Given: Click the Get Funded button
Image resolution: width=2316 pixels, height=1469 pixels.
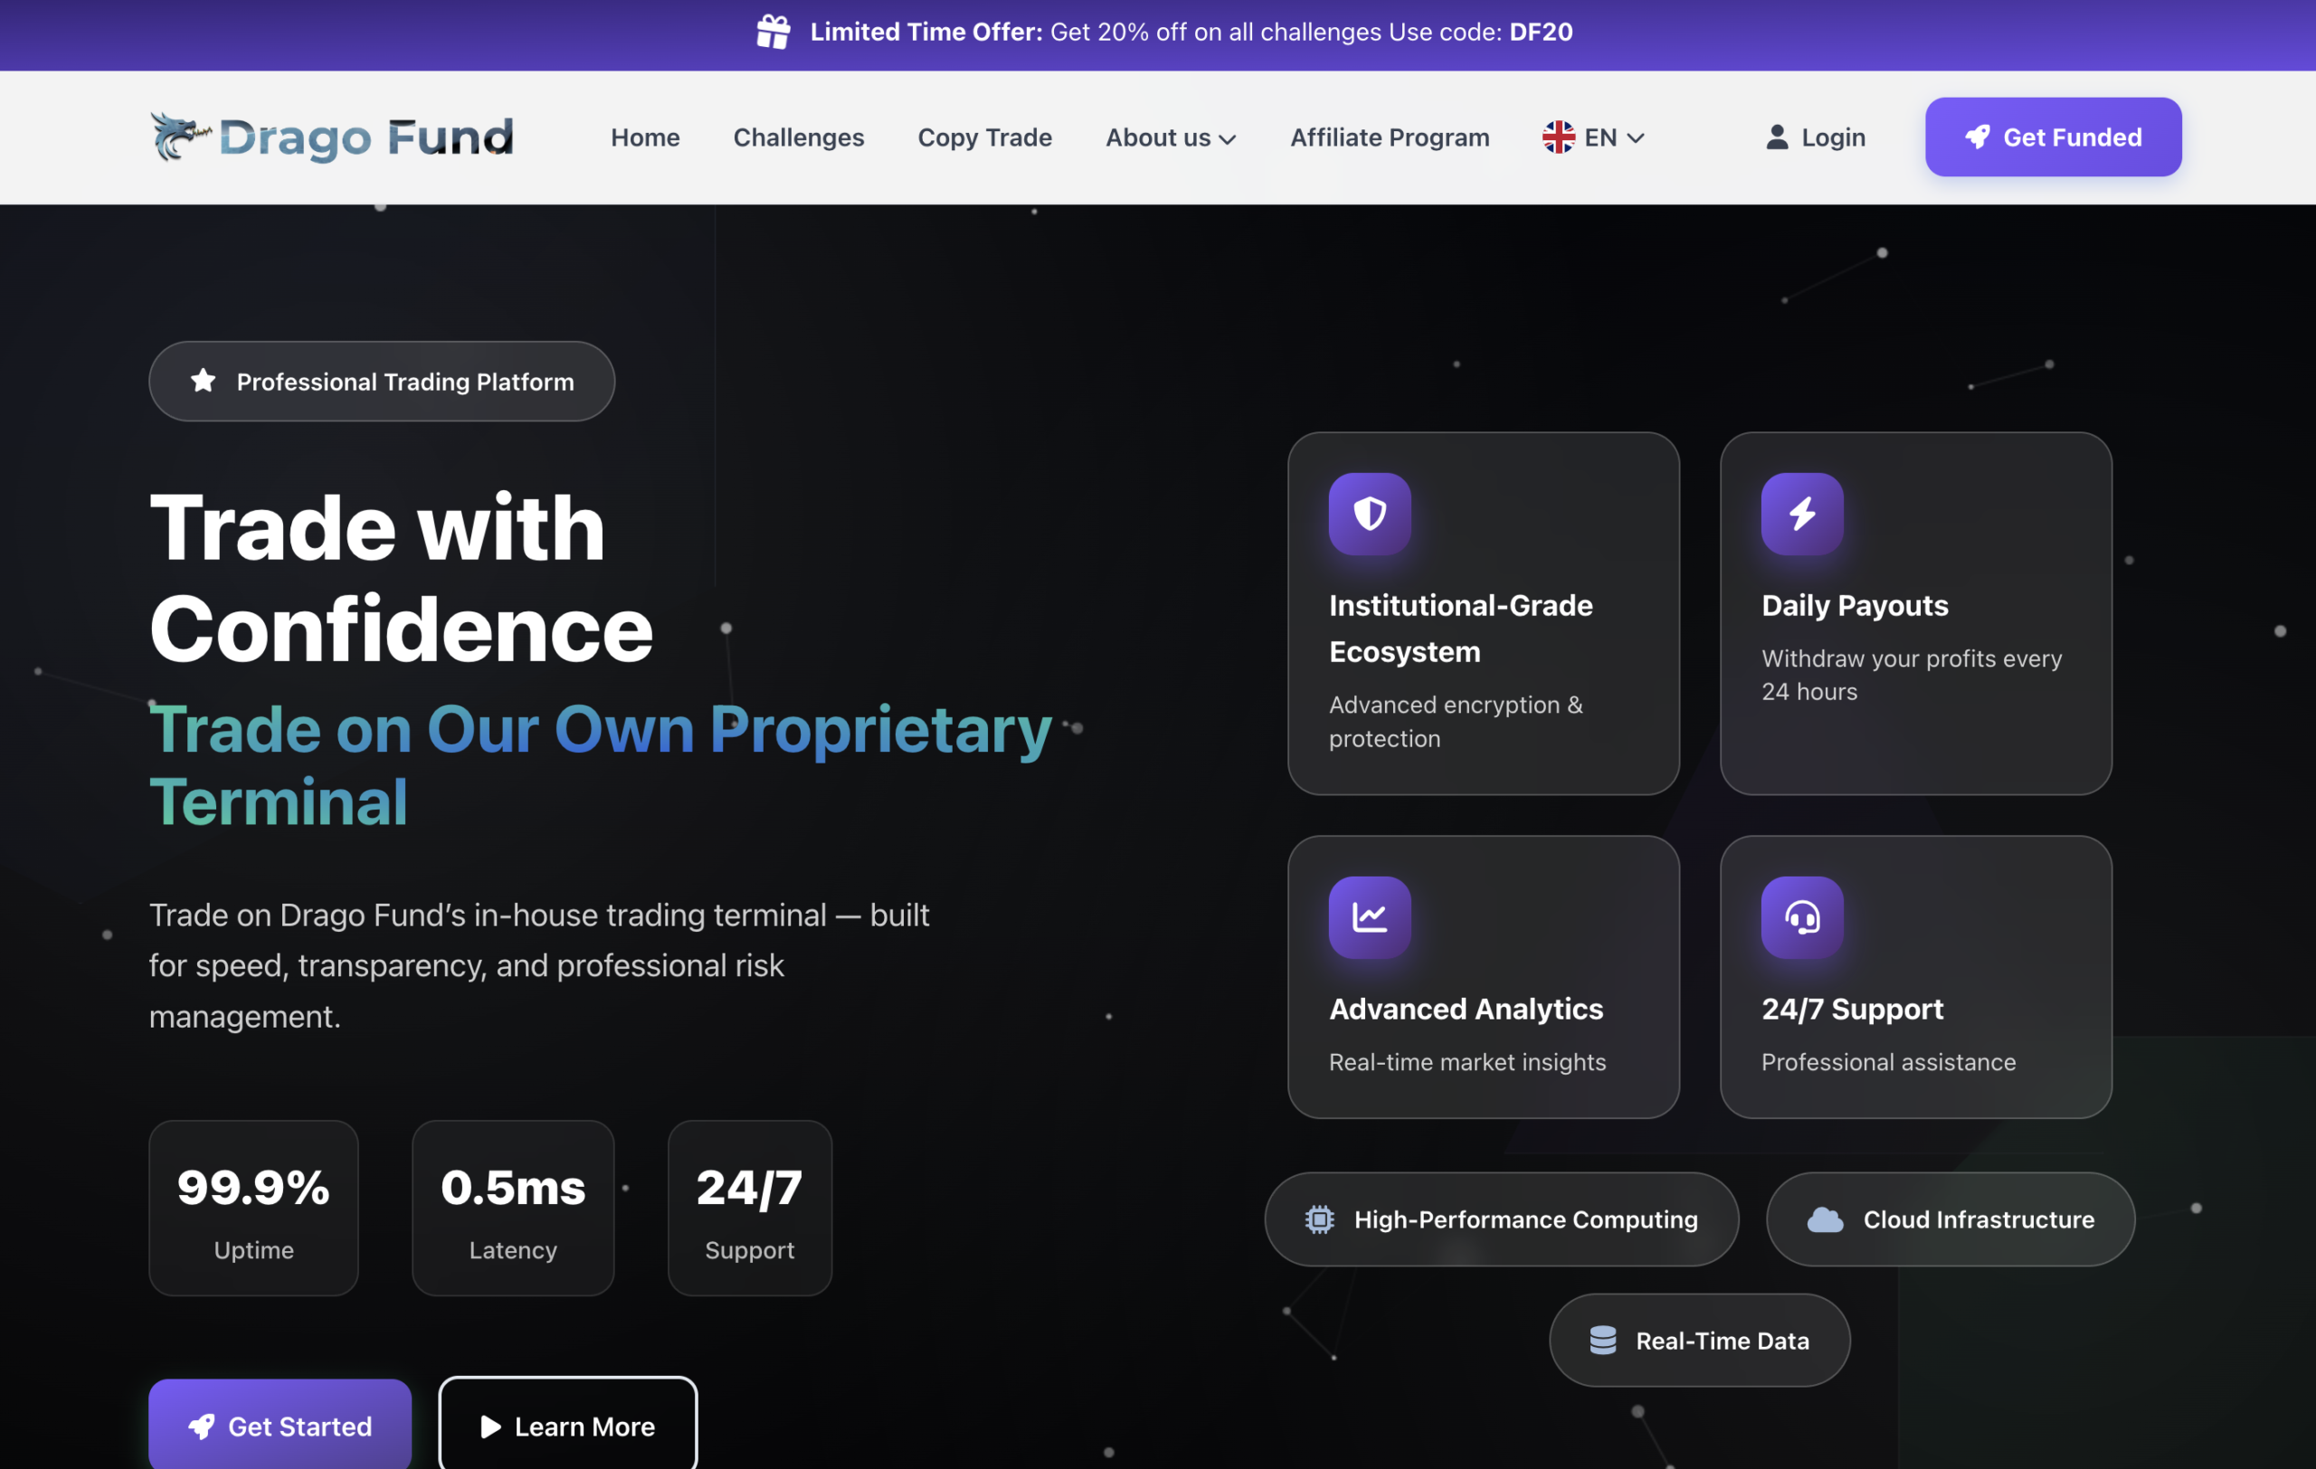Looking at the screenshot, I should coord(2053,137).
